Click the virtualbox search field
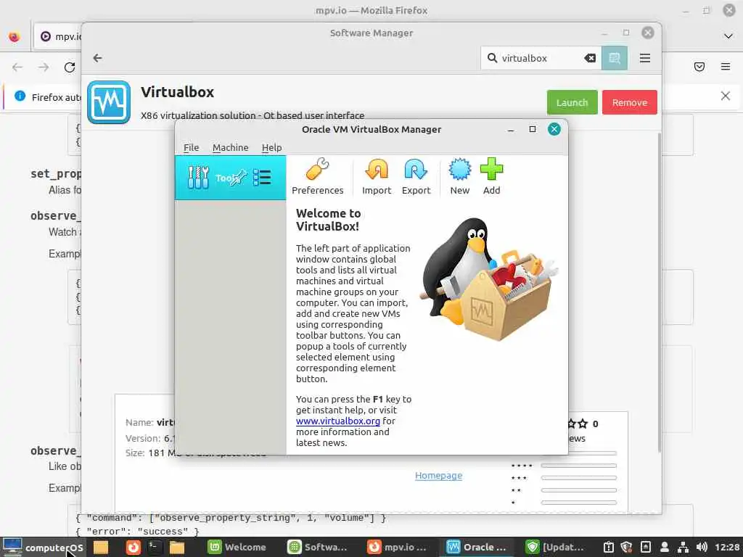Image resolution: width=743 pixels, height=557 pixels. click(x=540, y=58)
